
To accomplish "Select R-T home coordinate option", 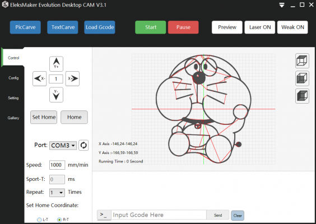I will (63, 220).
